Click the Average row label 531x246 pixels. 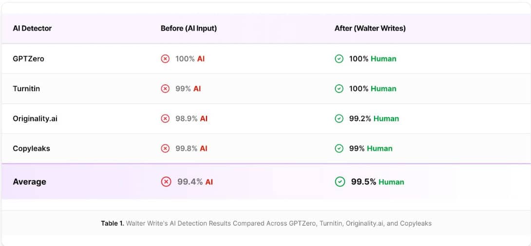[x=29, y=182]
